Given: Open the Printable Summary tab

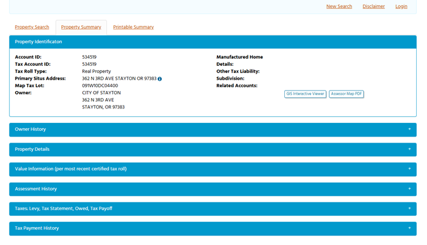Looking at the screenshot, I should tap(133, 27).
